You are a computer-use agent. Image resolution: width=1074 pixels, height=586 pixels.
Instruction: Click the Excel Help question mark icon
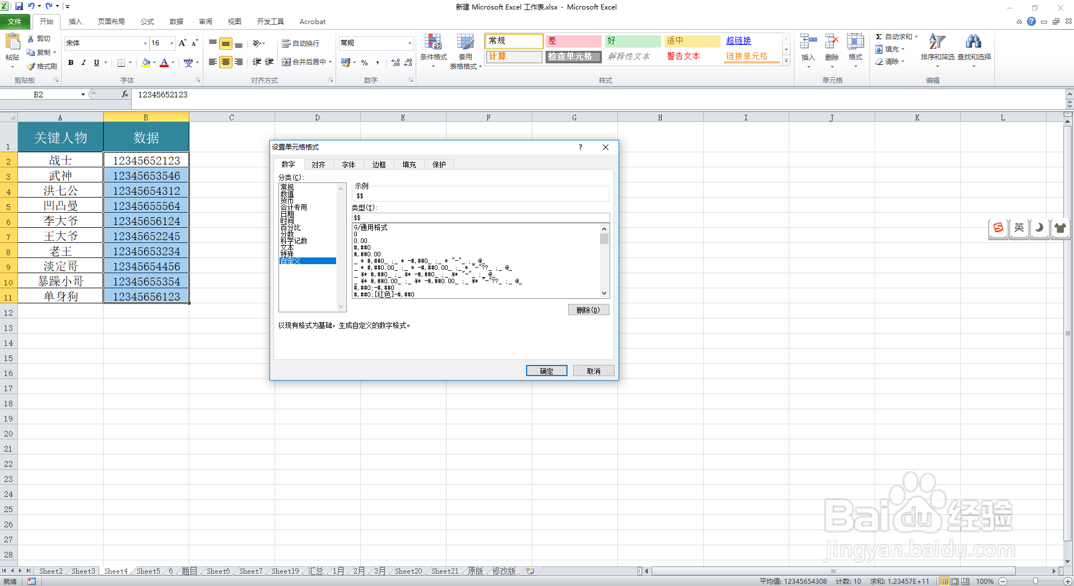[1031, 21]
